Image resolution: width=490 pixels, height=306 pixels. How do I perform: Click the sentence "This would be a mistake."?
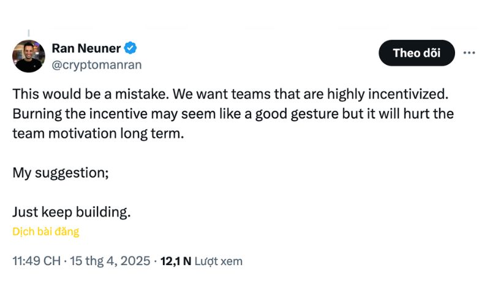(x=91, y=94)
